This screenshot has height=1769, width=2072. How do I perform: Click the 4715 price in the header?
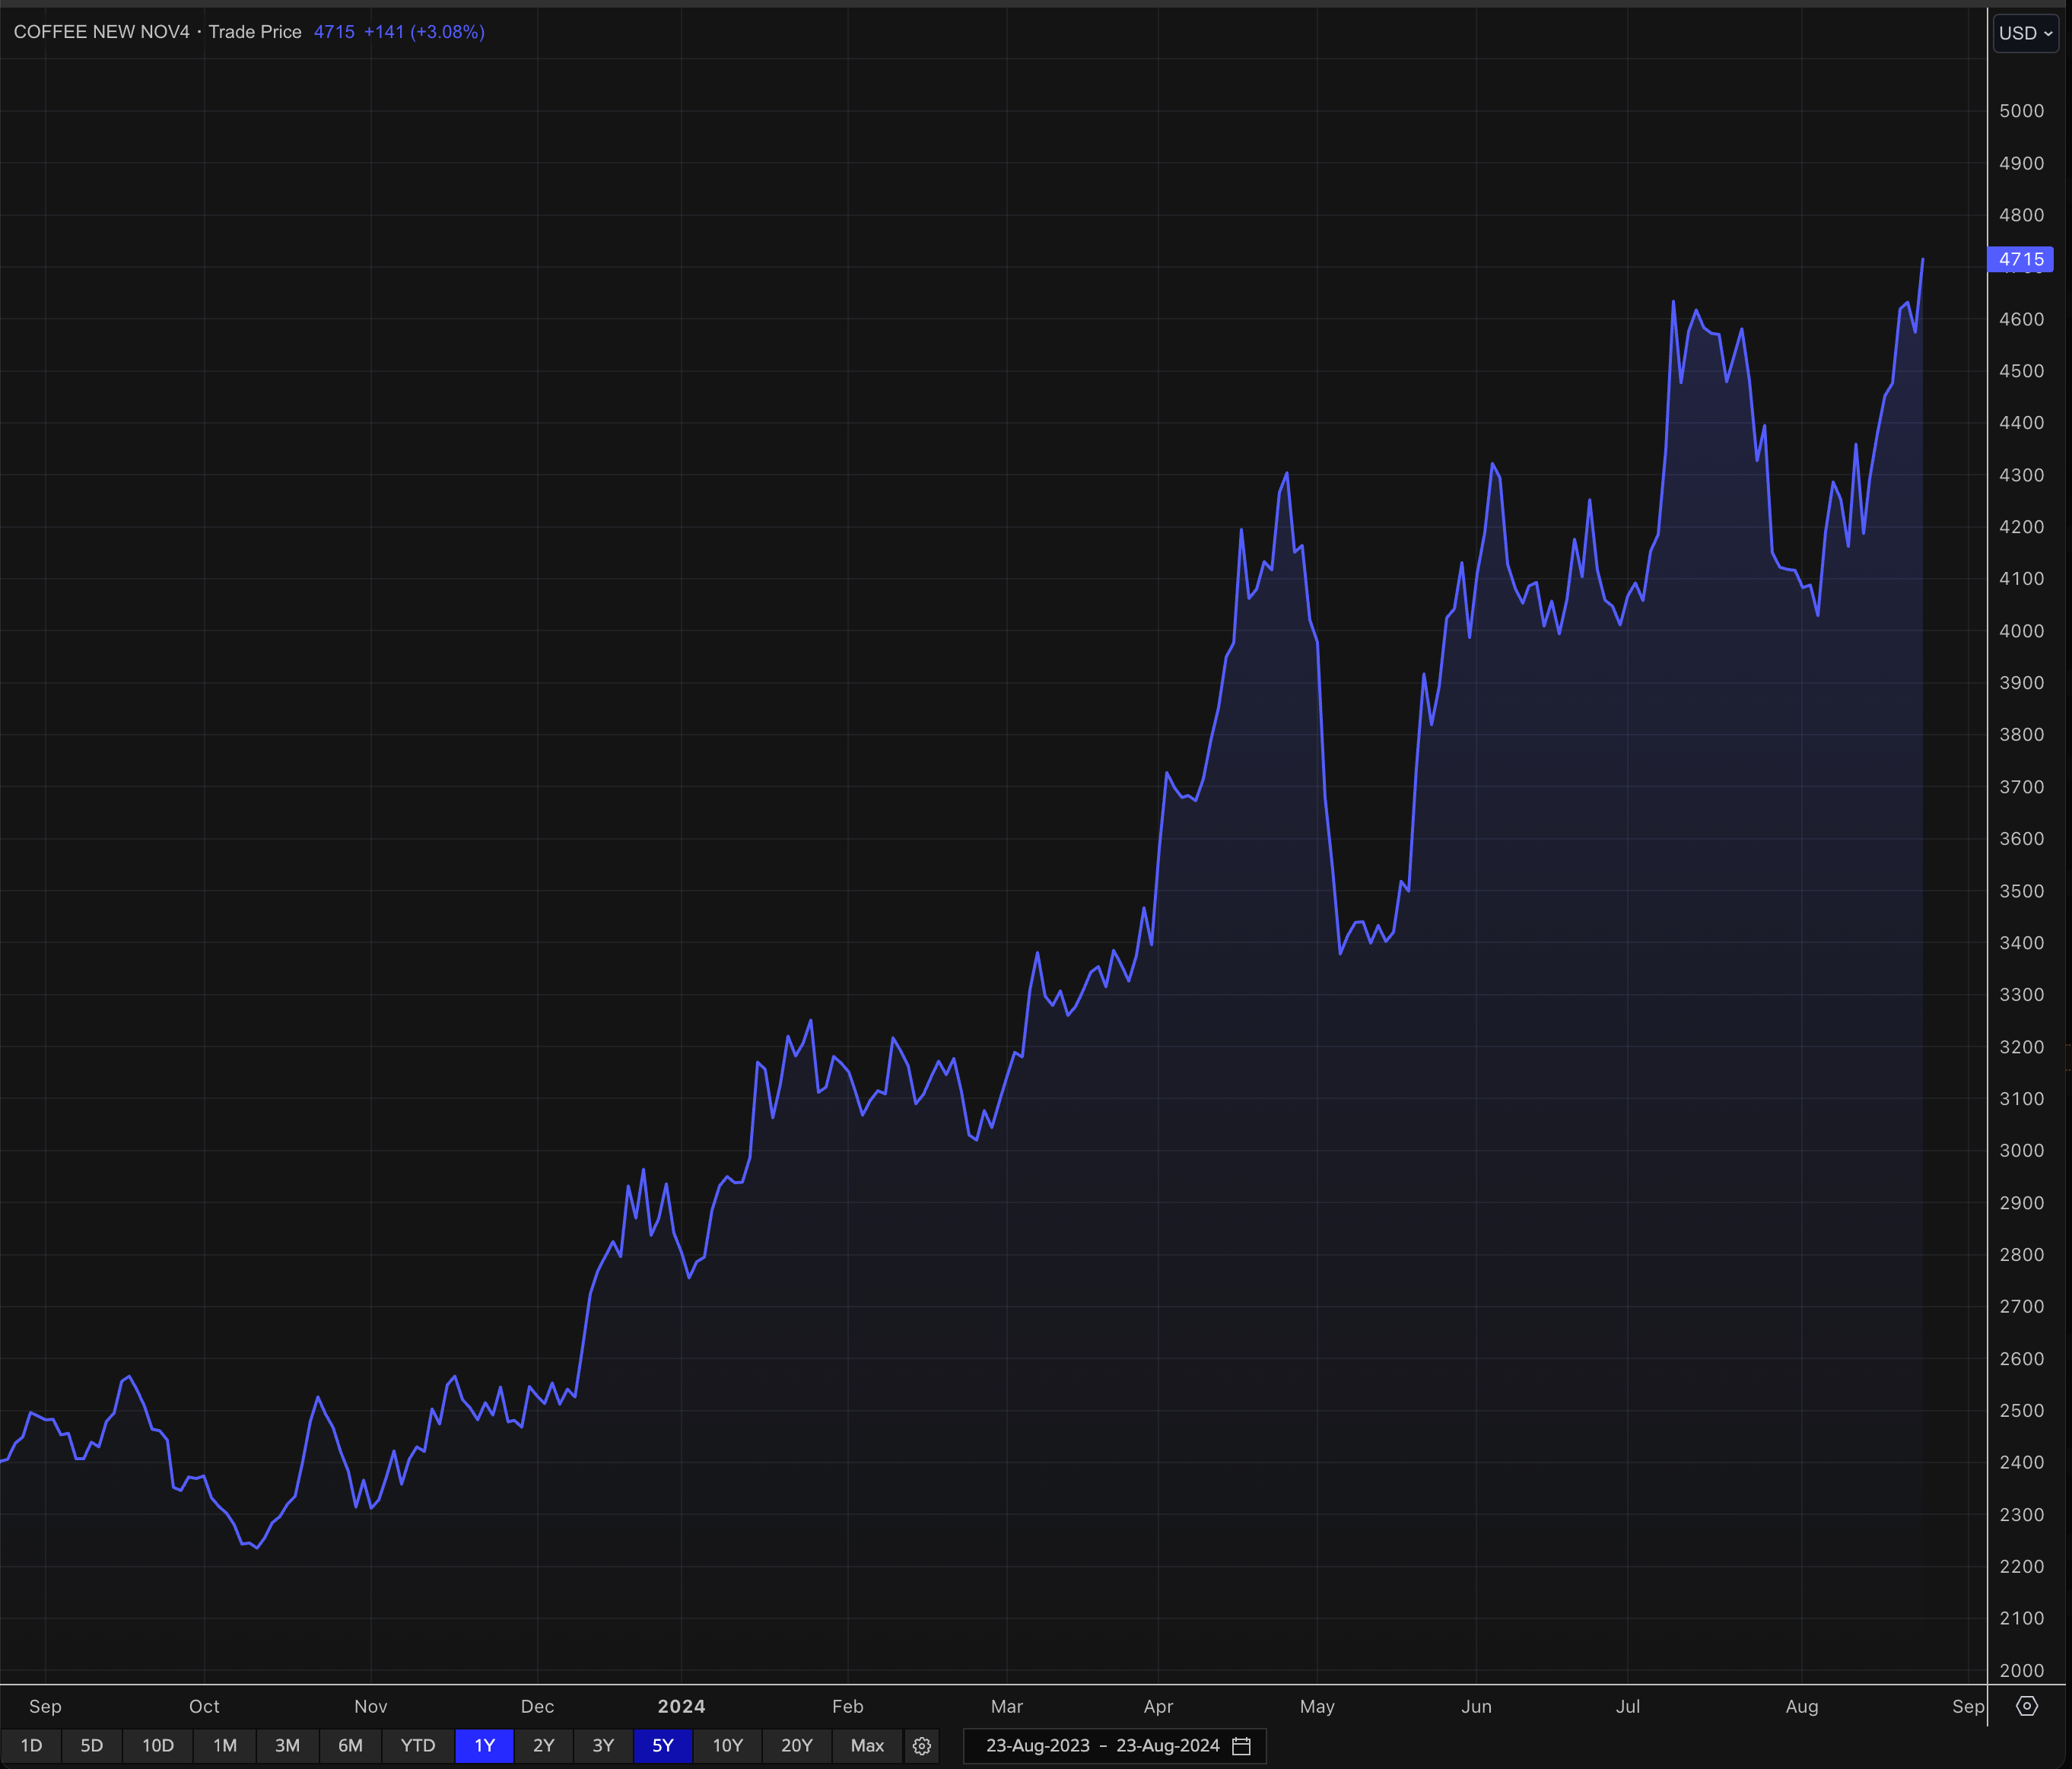coord(334,32)
